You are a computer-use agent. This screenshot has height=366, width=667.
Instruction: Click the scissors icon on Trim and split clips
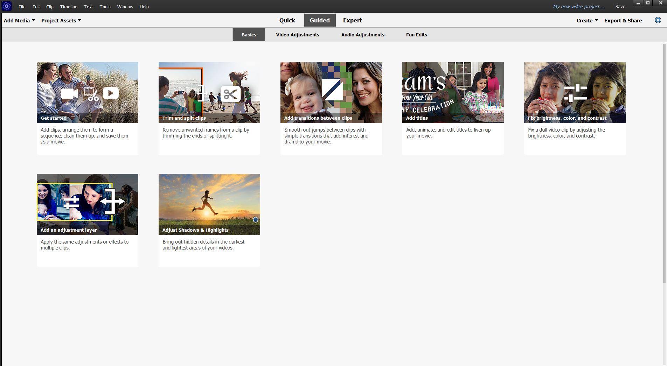230,94
